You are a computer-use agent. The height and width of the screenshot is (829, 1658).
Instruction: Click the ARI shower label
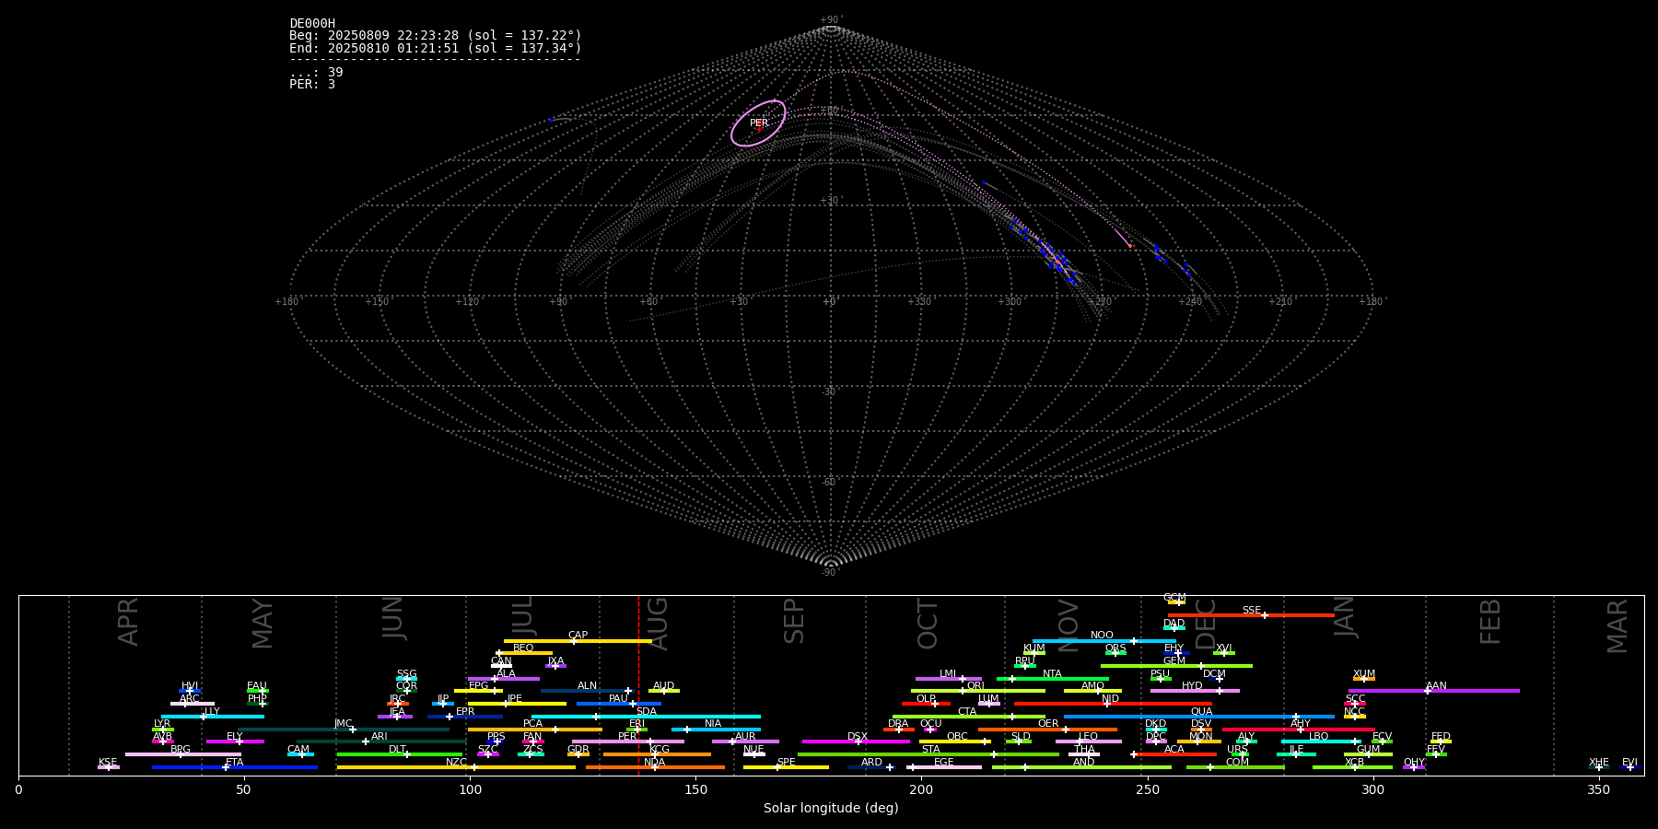379,737
